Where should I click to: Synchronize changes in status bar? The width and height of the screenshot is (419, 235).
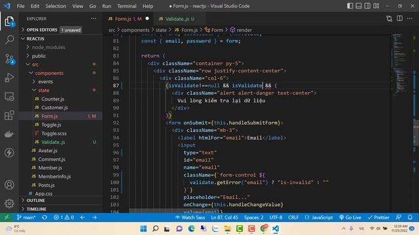point(45,217)
